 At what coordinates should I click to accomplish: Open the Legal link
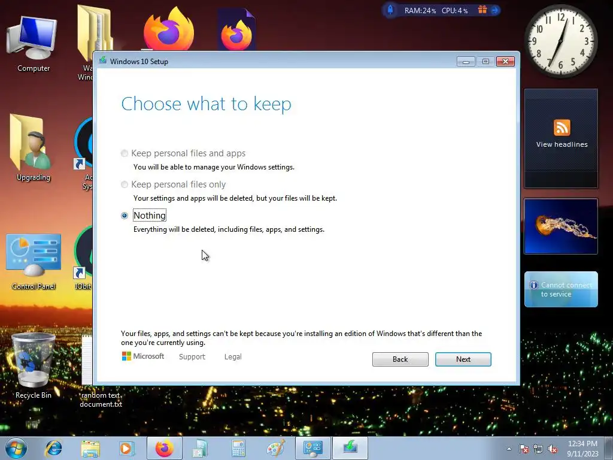[x=233, y=357]
